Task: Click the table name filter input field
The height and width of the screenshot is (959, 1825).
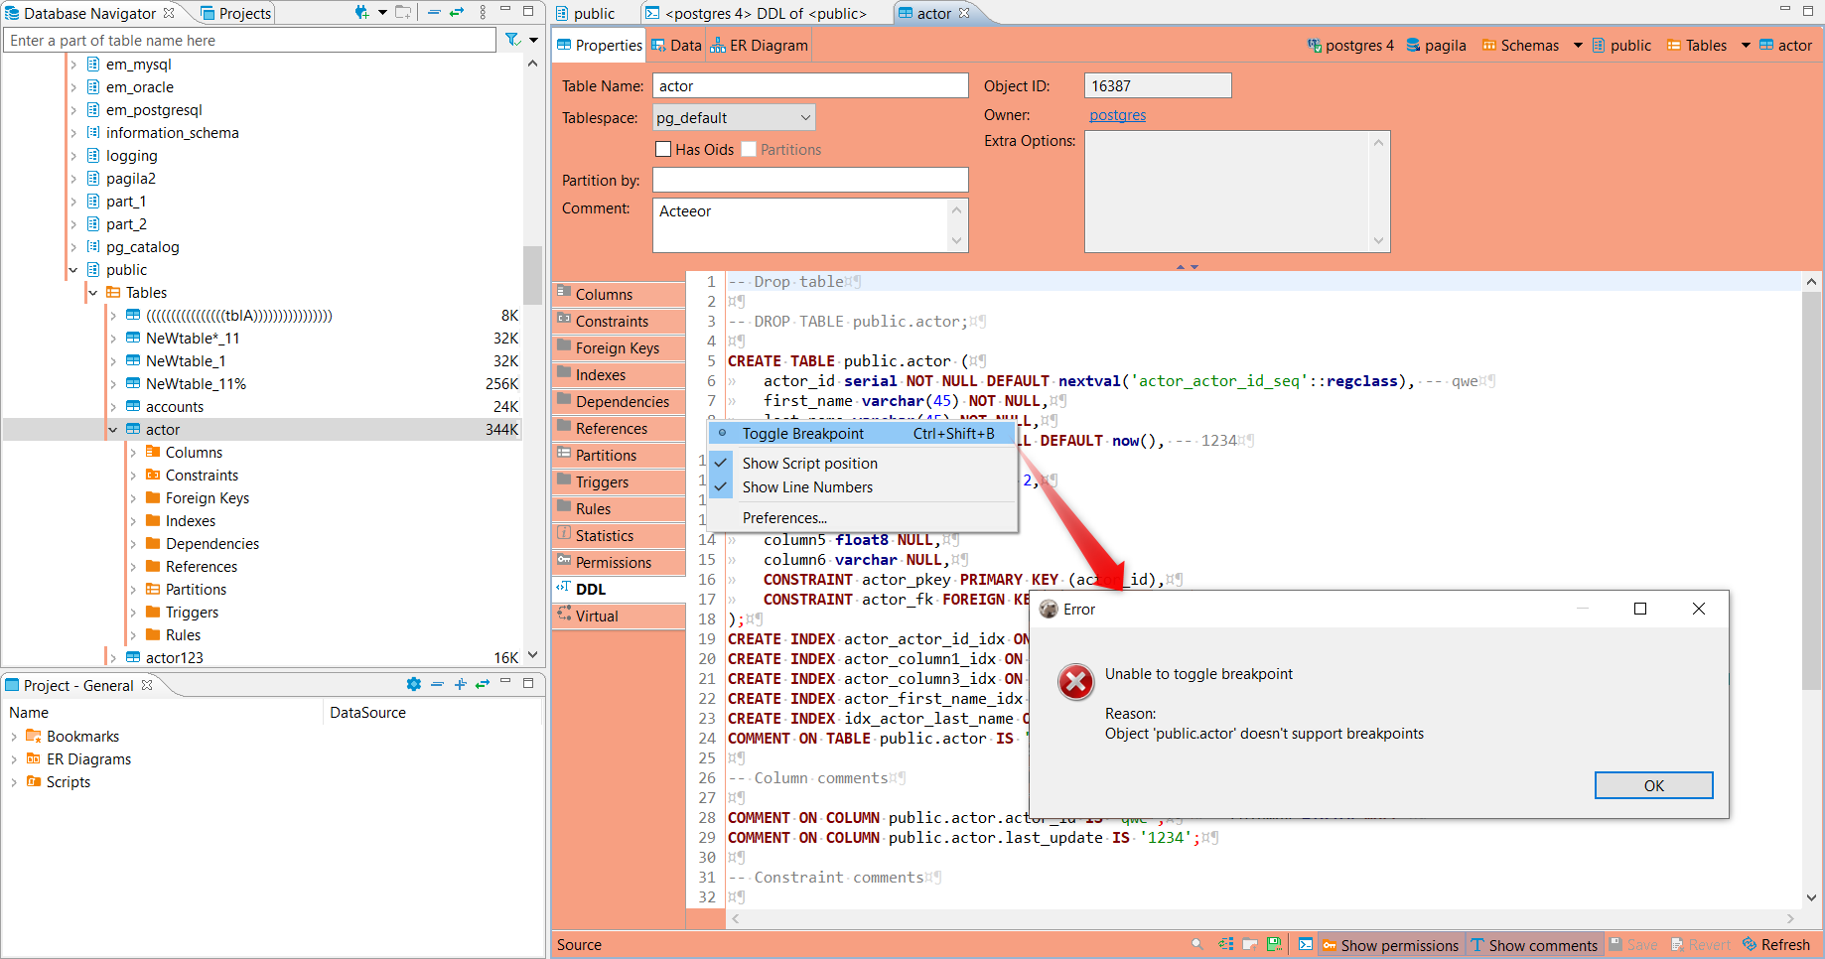Action: [248, 39]
